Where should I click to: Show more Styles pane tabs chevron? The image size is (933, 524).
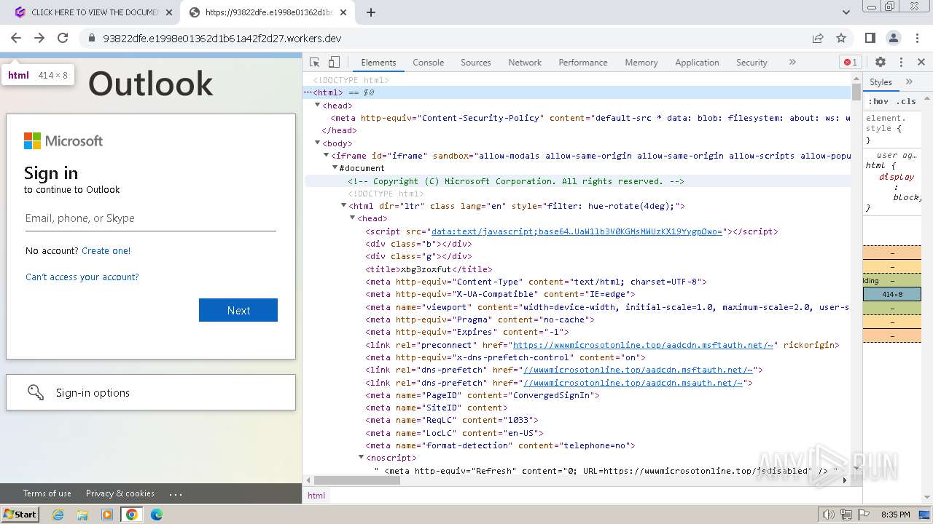(909, 82)
